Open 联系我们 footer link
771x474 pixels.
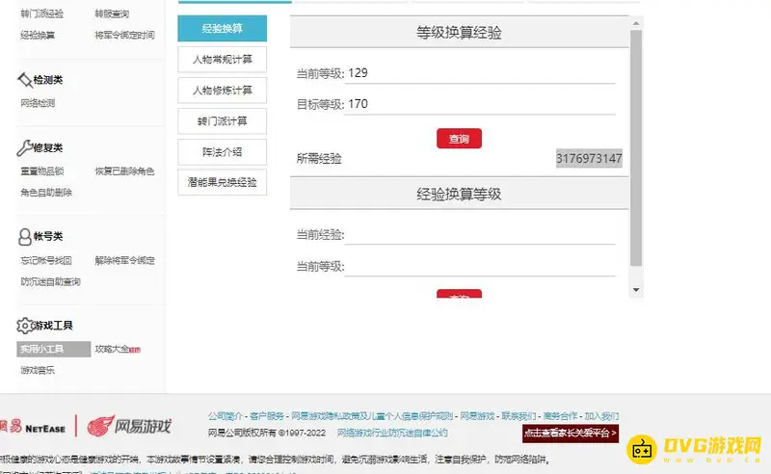(518, 416)
